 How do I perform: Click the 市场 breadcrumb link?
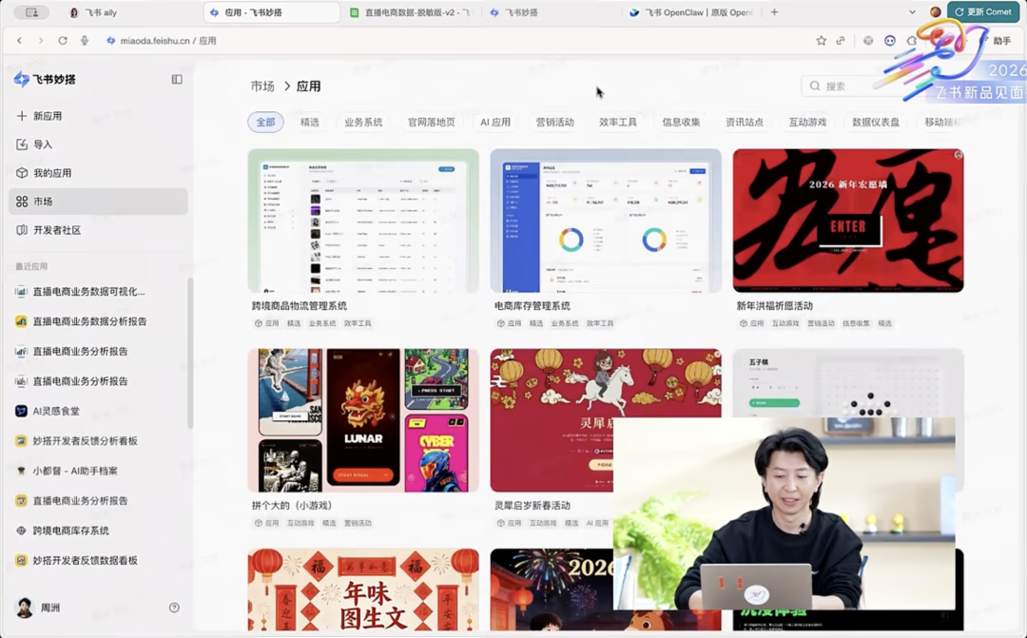click(262, 87)
